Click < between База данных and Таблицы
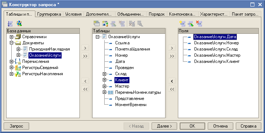The height and width of the screenshot is (133, 265). (x=85, y=81)
